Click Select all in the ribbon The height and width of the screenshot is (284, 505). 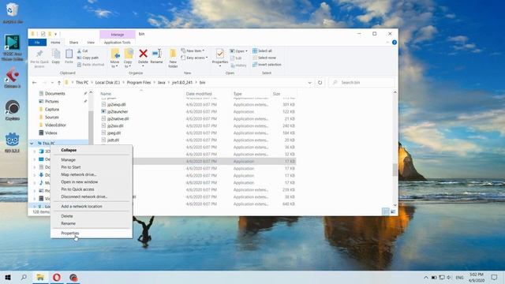262,50
